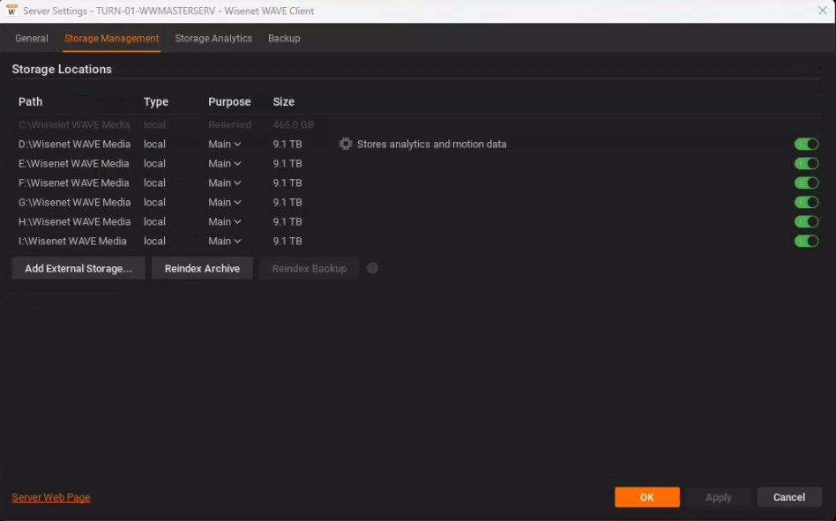
Task: Click the Size column header
Action: [x=284, y=101]
